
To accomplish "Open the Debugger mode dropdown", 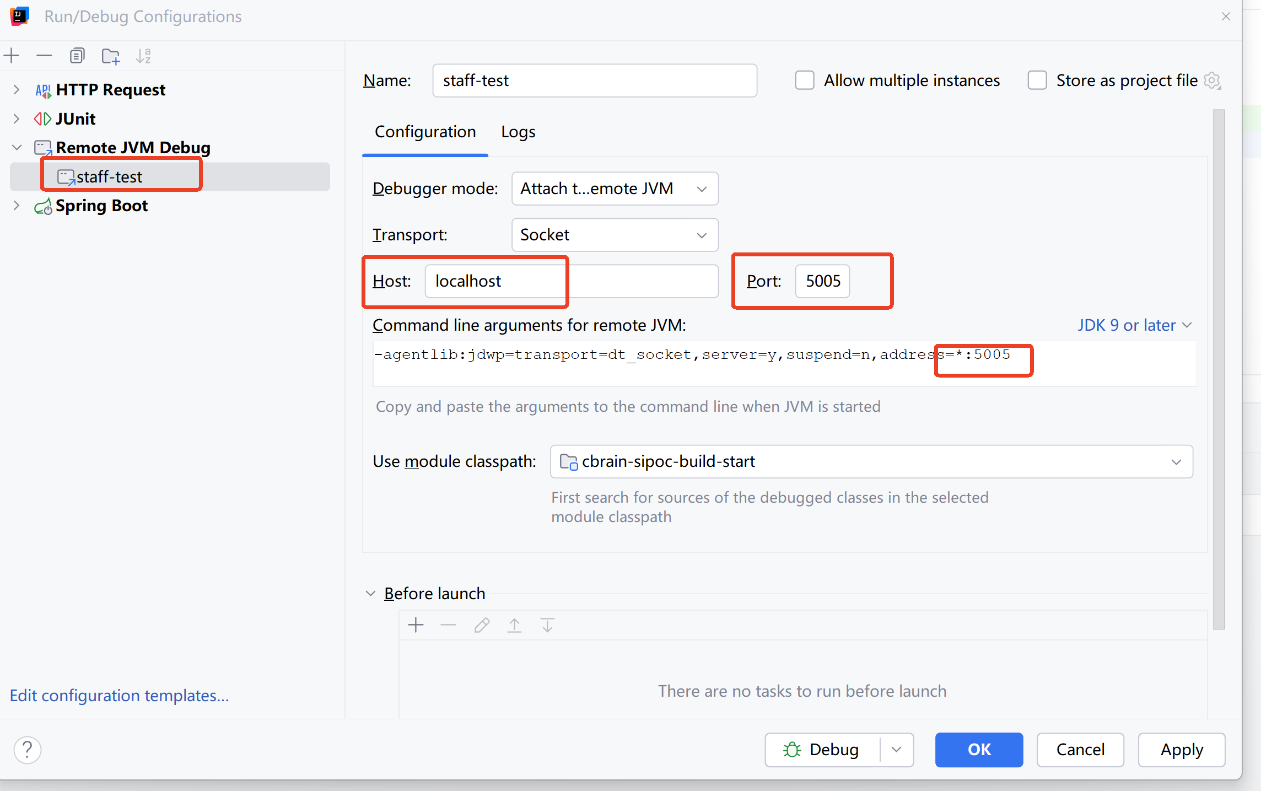I will [x=615, y=189].
